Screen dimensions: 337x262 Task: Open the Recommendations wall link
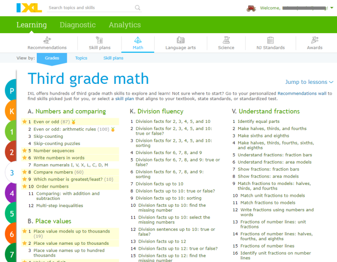302,93
